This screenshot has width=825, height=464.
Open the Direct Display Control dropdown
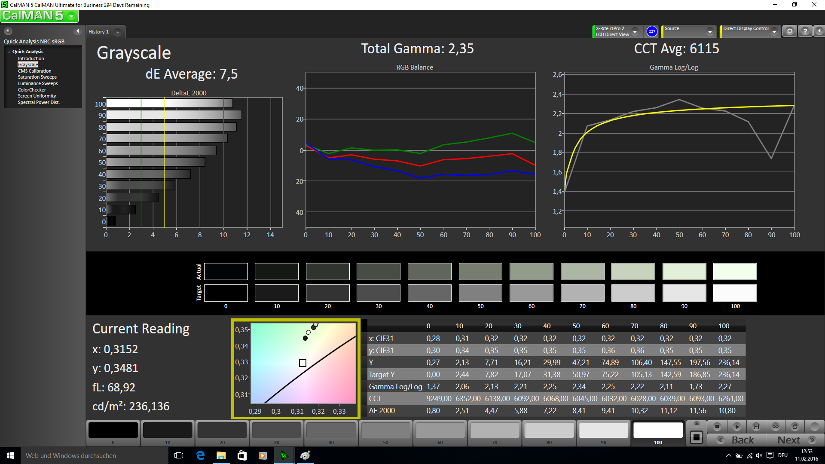click(x=774, y=31)
